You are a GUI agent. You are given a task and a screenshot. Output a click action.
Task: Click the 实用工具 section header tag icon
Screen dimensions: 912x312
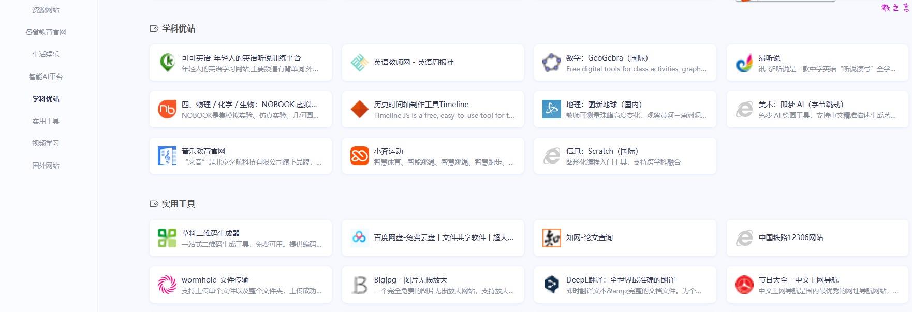pyautogui.click(x=154, y=204)
